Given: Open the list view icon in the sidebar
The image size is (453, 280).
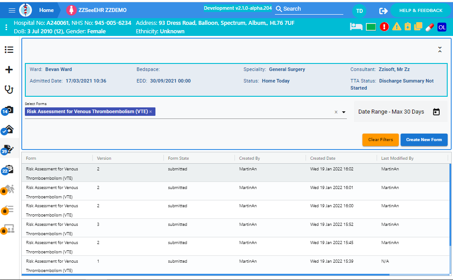Looking at the screenshot, I should [9, 50].
